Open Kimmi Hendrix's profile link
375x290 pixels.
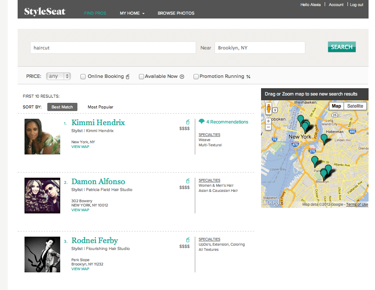[x=98, y=123]
